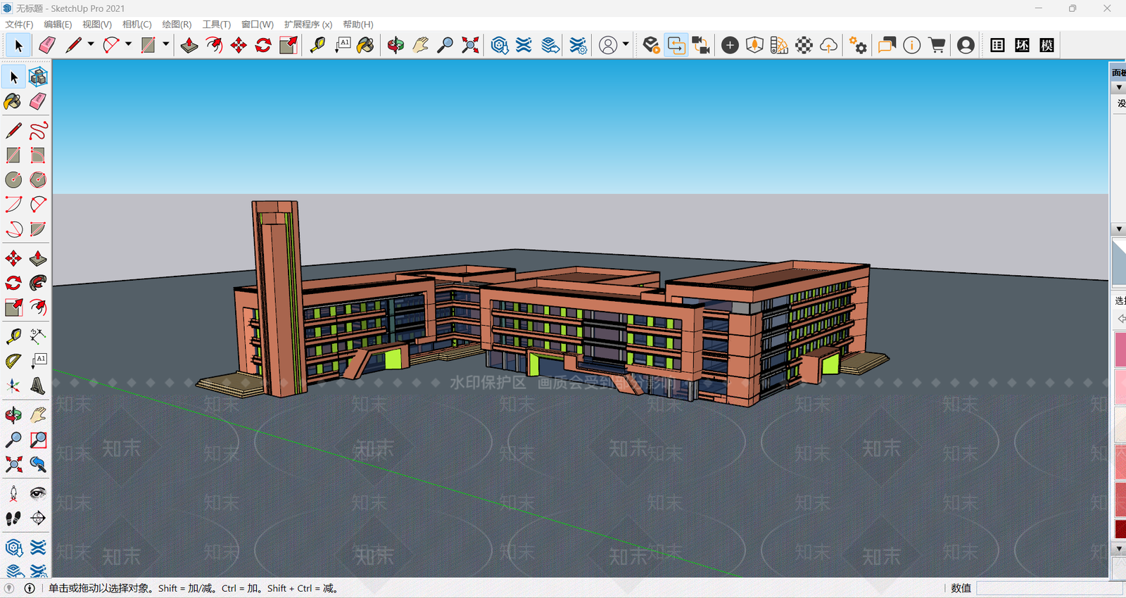
Task: Click the info icon in status bar
Action: tap(30, 588)
